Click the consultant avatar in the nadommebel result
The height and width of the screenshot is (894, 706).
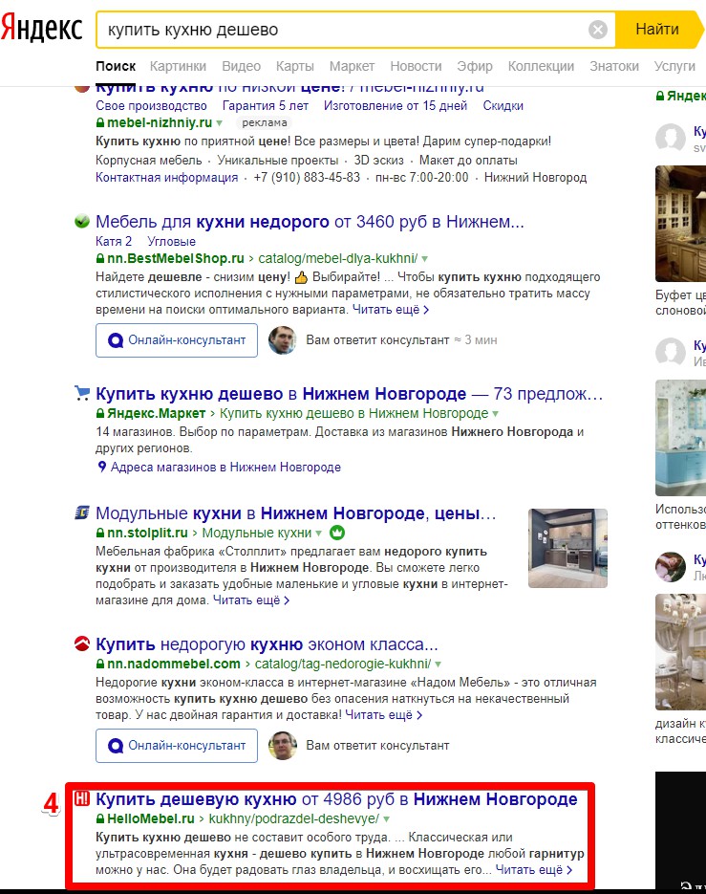(283, 746)
